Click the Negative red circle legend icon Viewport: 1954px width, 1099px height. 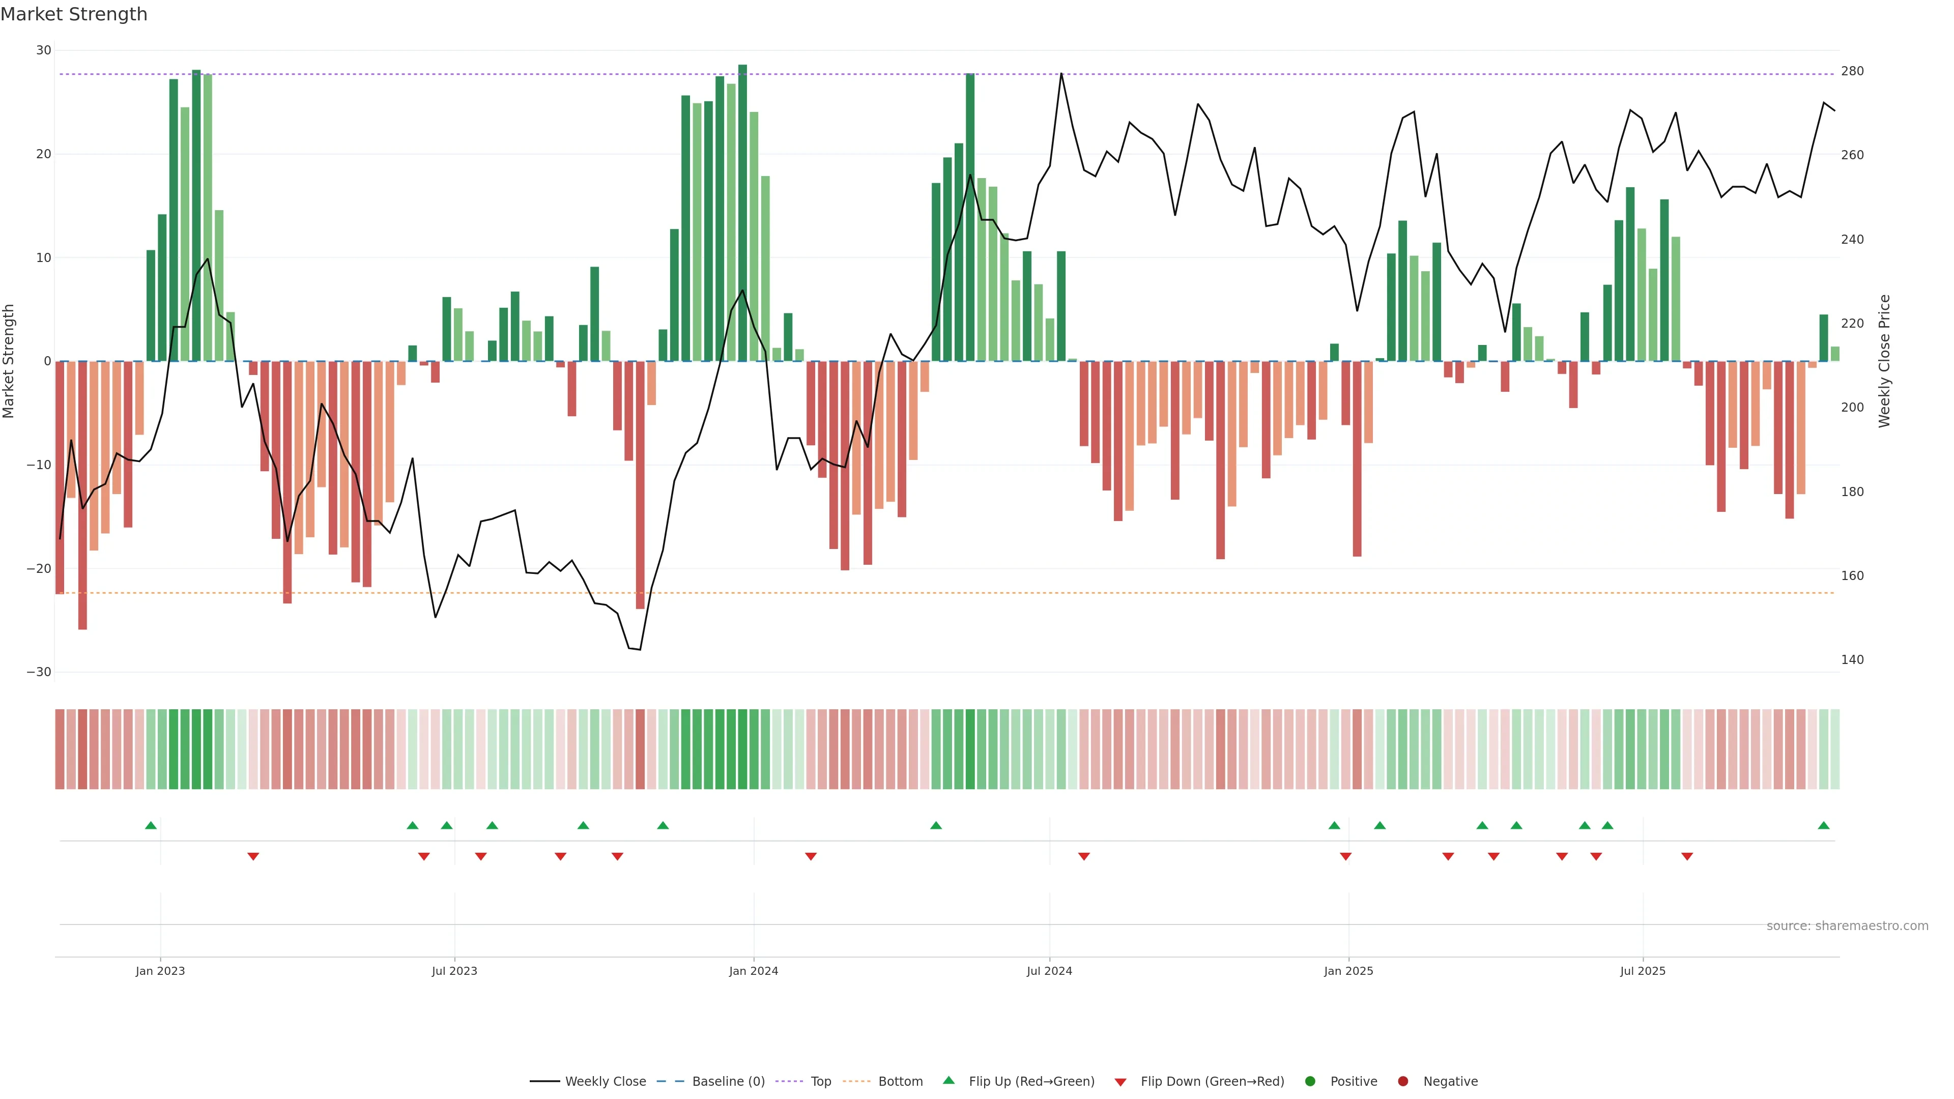[x=1402, y=1081]
